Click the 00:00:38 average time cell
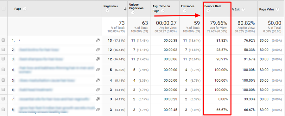The image size is (285, 116). pos(170,41)
